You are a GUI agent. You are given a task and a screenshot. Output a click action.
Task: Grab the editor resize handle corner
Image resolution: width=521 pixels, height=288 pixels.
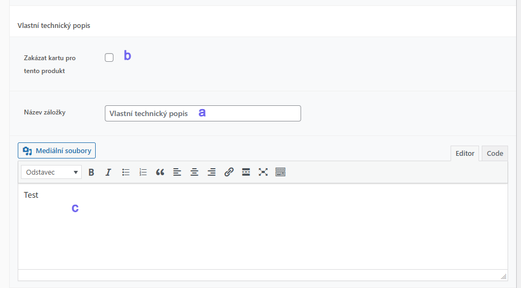click(x=504, y=276)
